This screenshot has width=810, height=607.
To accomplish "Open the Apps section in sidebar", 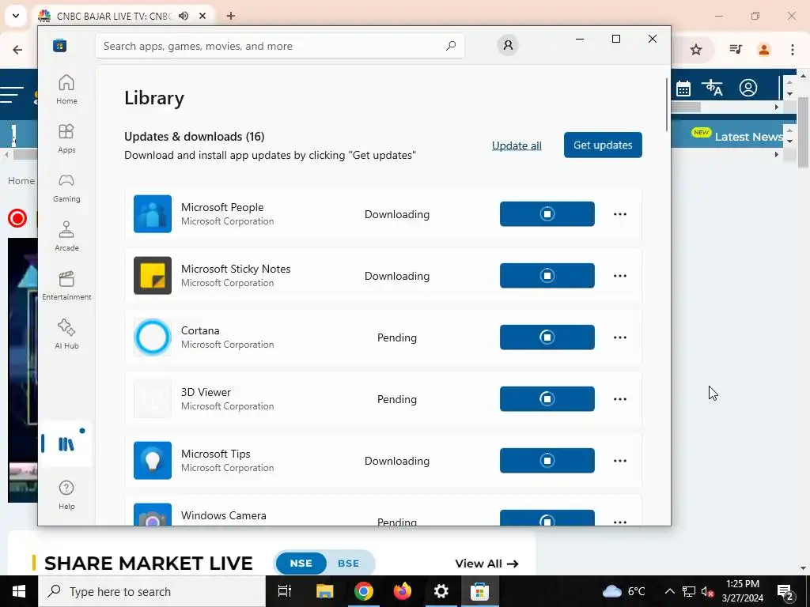I will coord(66,138).
